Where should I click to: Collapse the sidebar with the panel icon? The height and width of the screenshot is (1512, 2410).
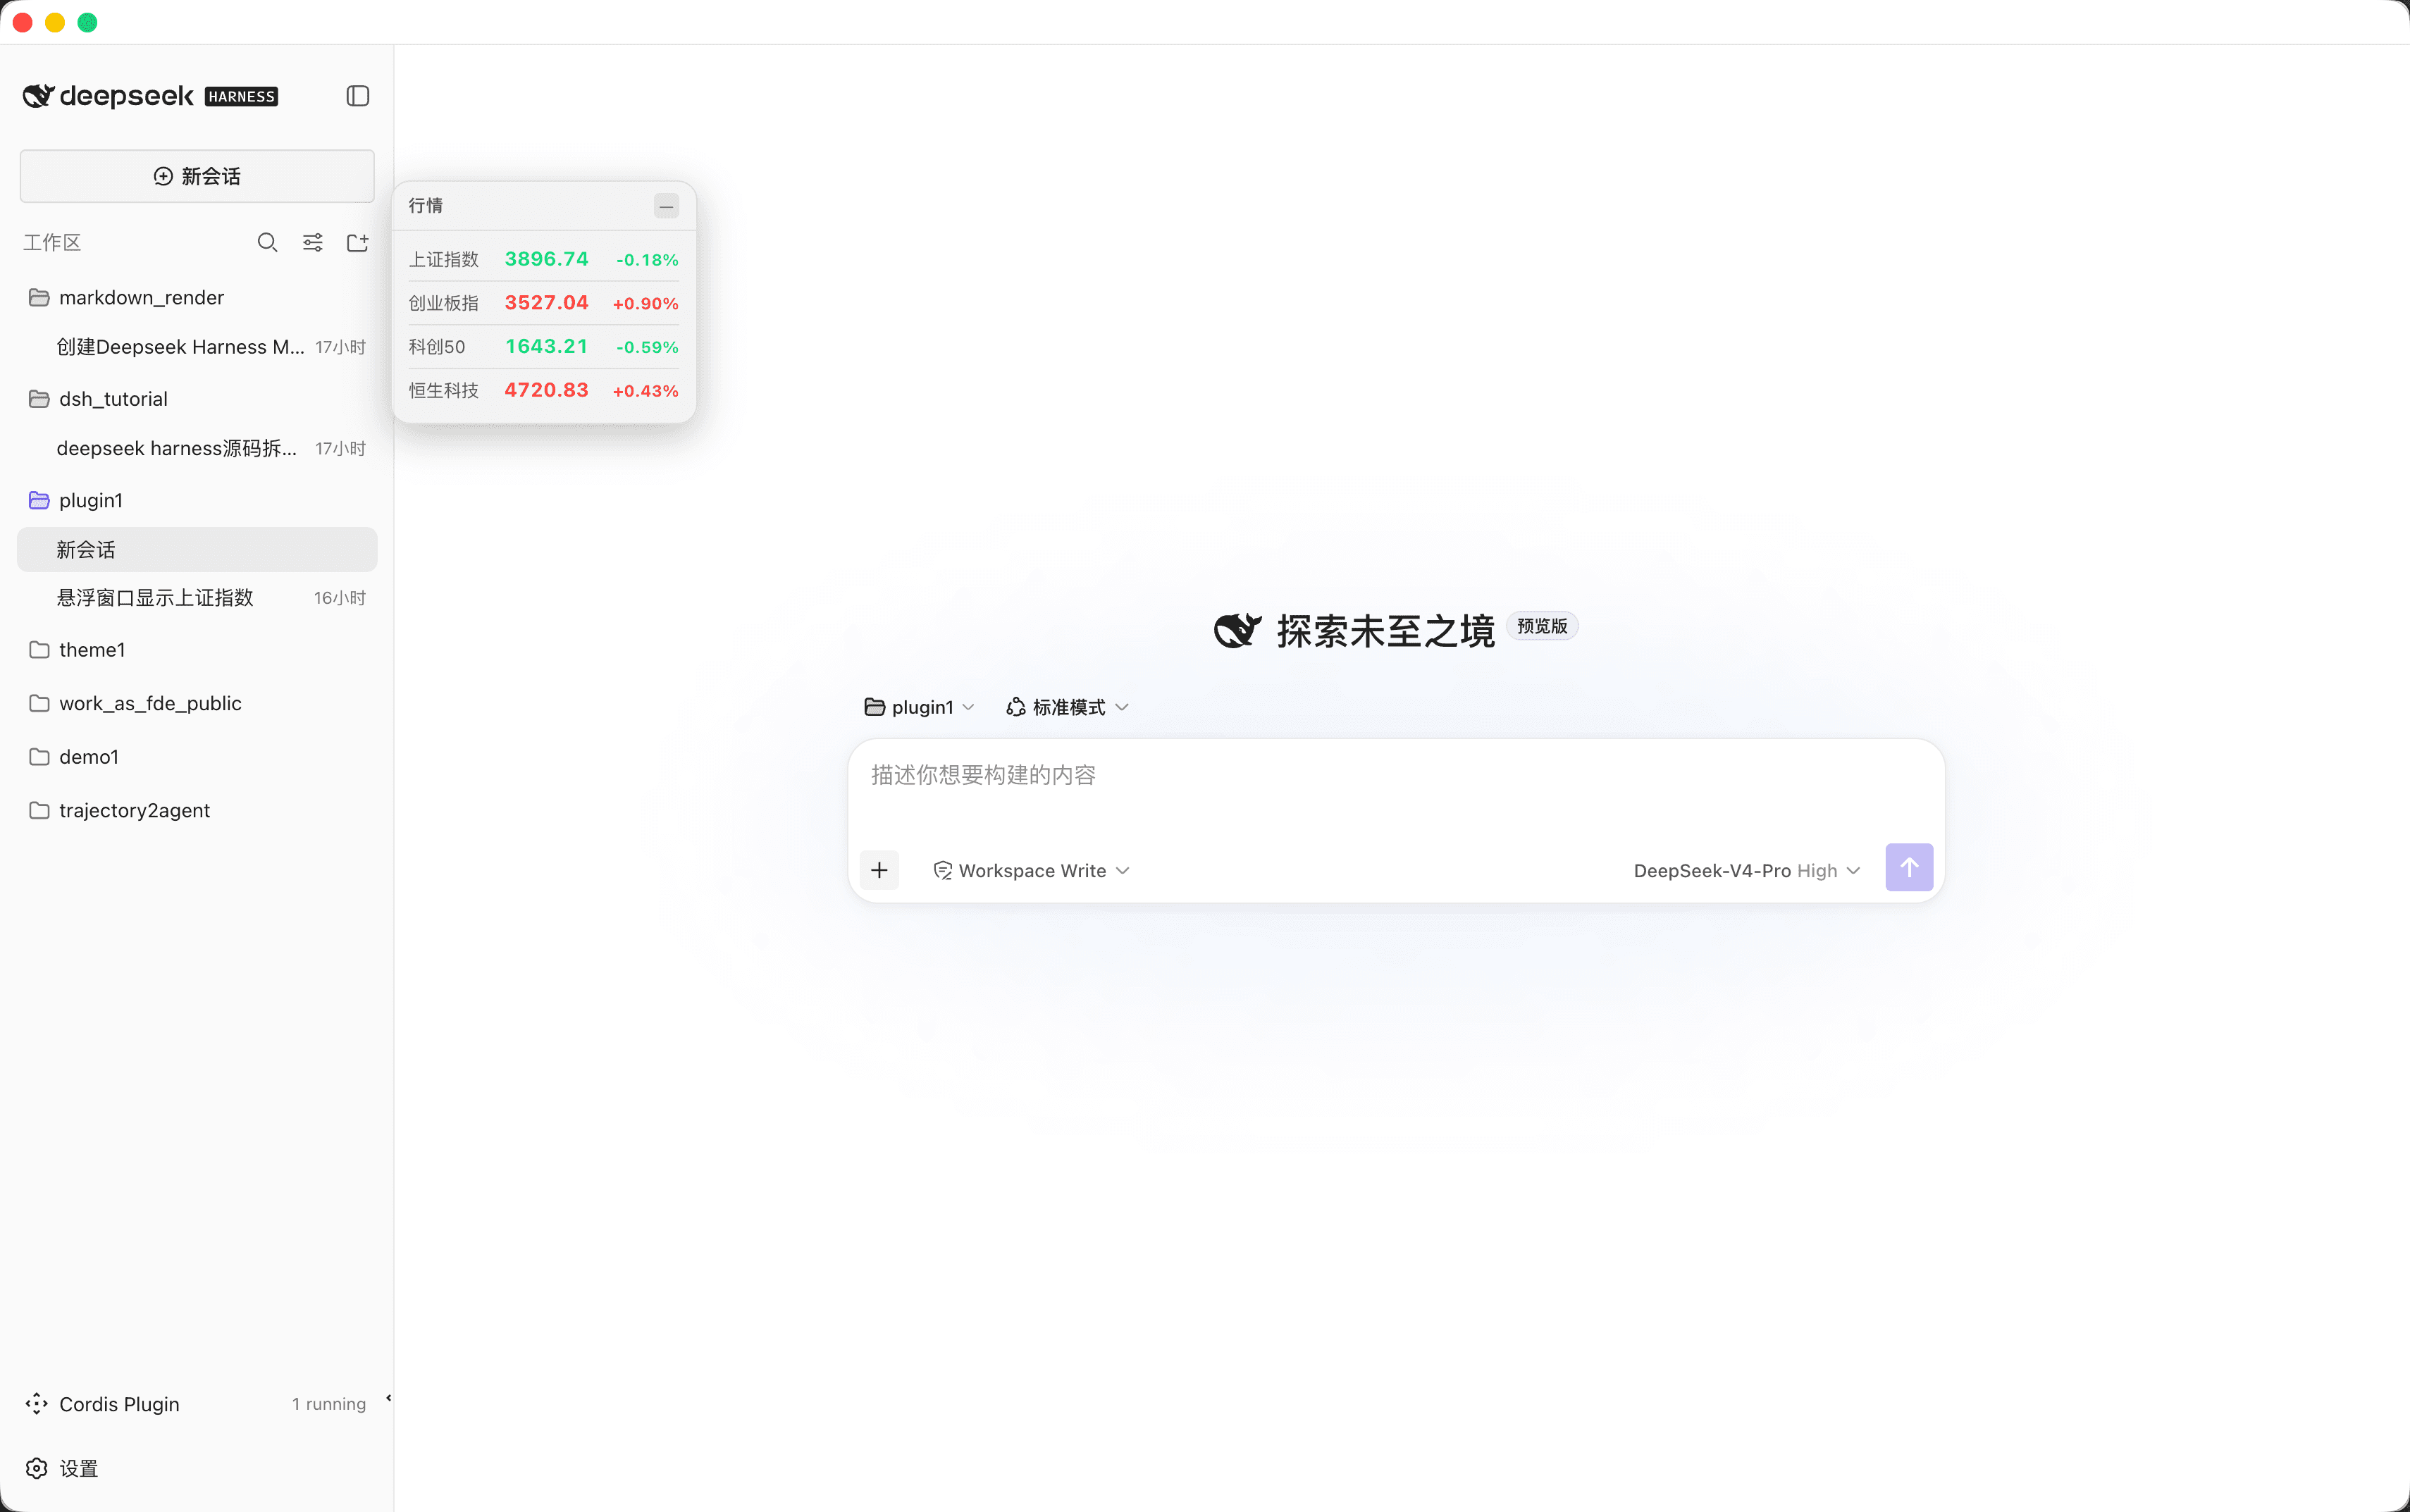point(357,96)
